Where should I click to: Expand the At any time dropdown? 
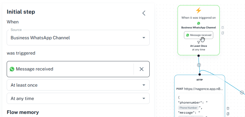78,98
